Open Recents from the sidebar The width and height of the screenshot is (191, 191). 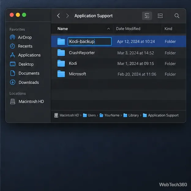tap(25, 46)
